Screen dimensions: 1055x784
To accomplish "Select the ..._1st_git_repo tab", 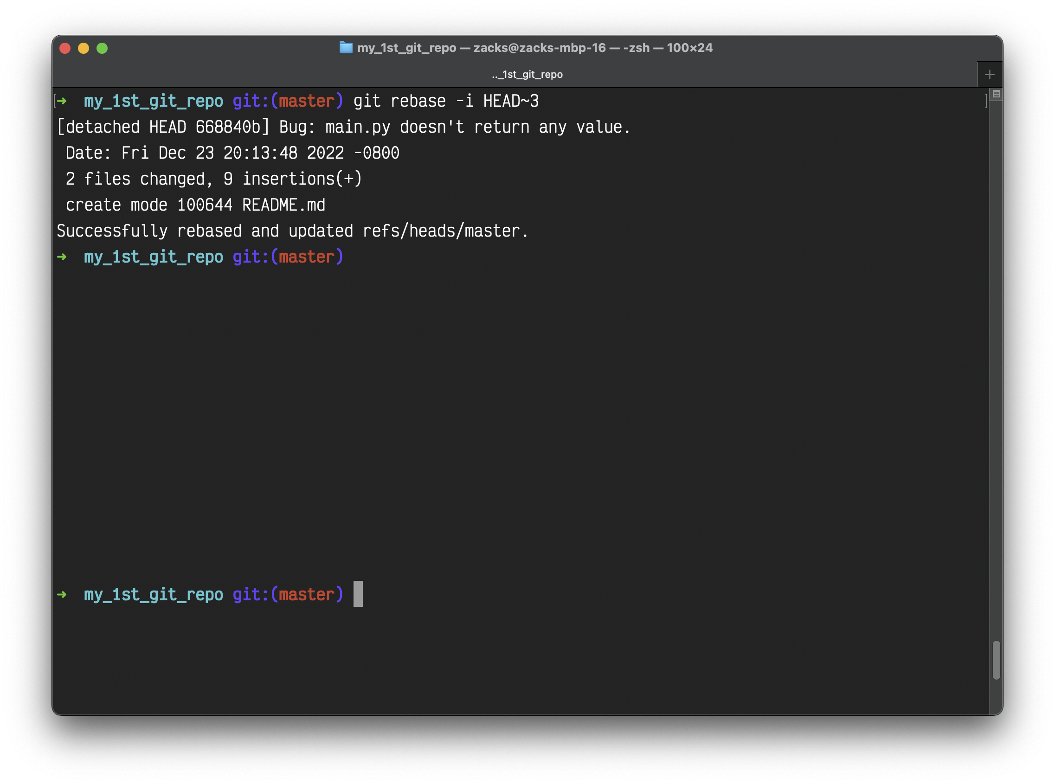I will coord(527,75).
